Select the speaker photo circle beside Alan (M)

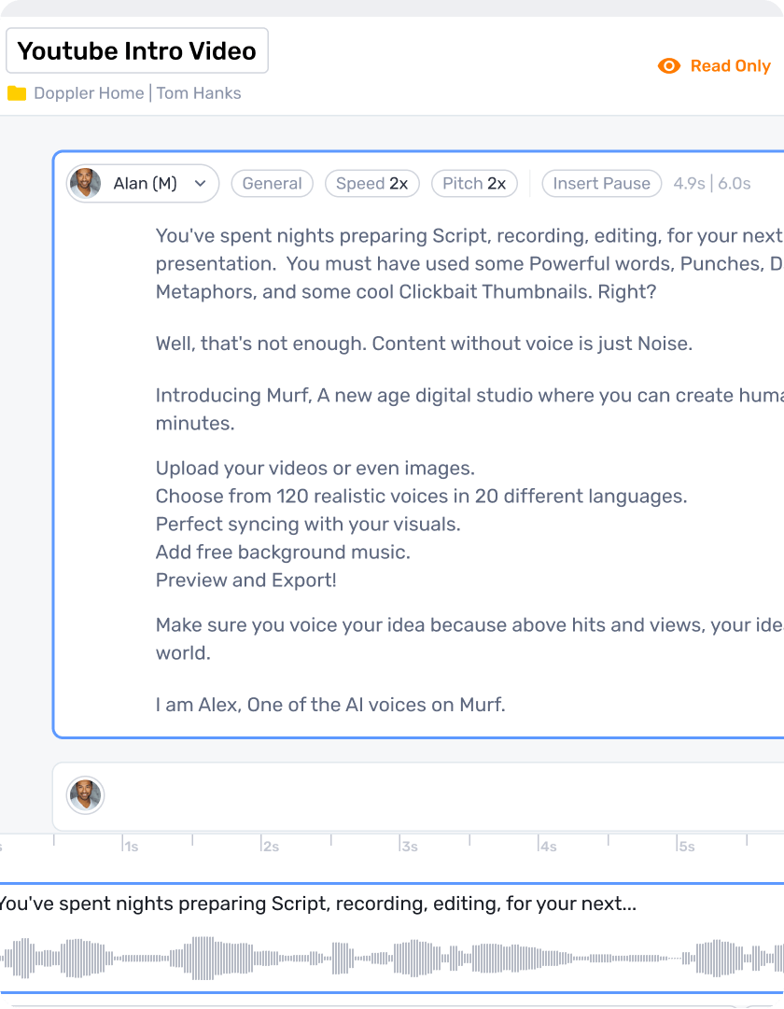tap(85, 183)
